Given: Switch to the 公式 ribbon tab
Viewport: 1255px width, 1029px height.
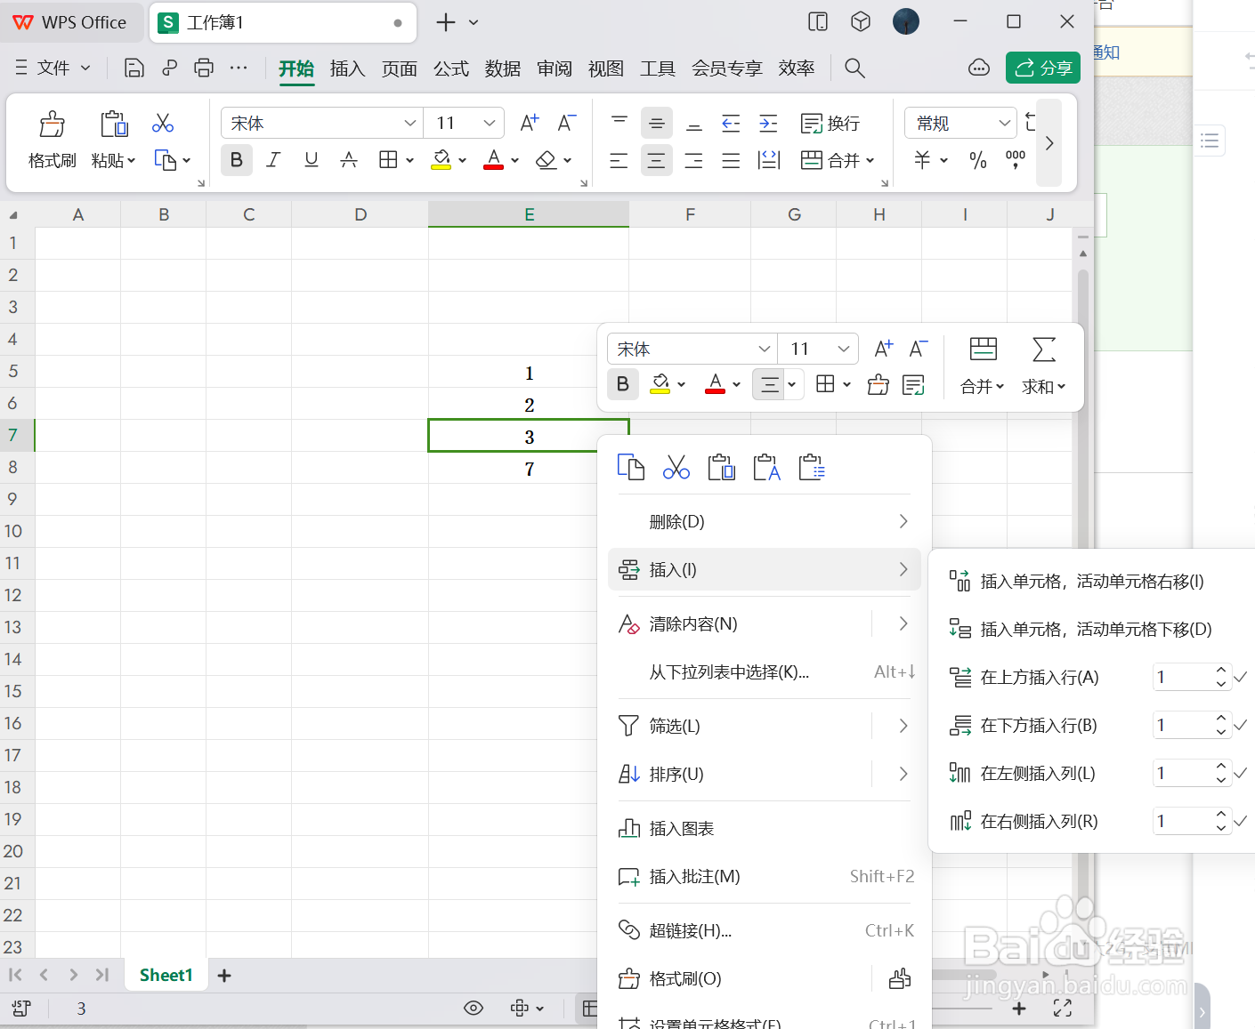Looking at the screenshot, I should pos(451,68).
